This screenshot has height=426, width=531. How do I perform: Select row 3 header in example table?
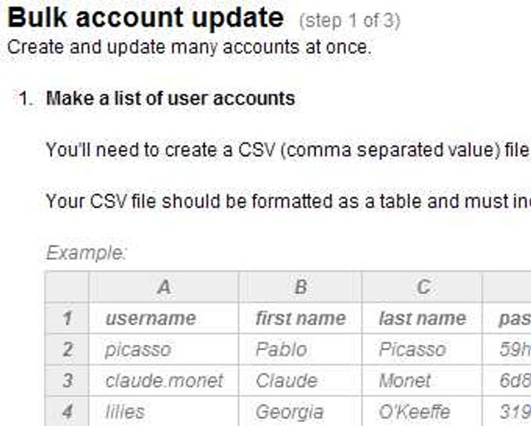point(67,381)
